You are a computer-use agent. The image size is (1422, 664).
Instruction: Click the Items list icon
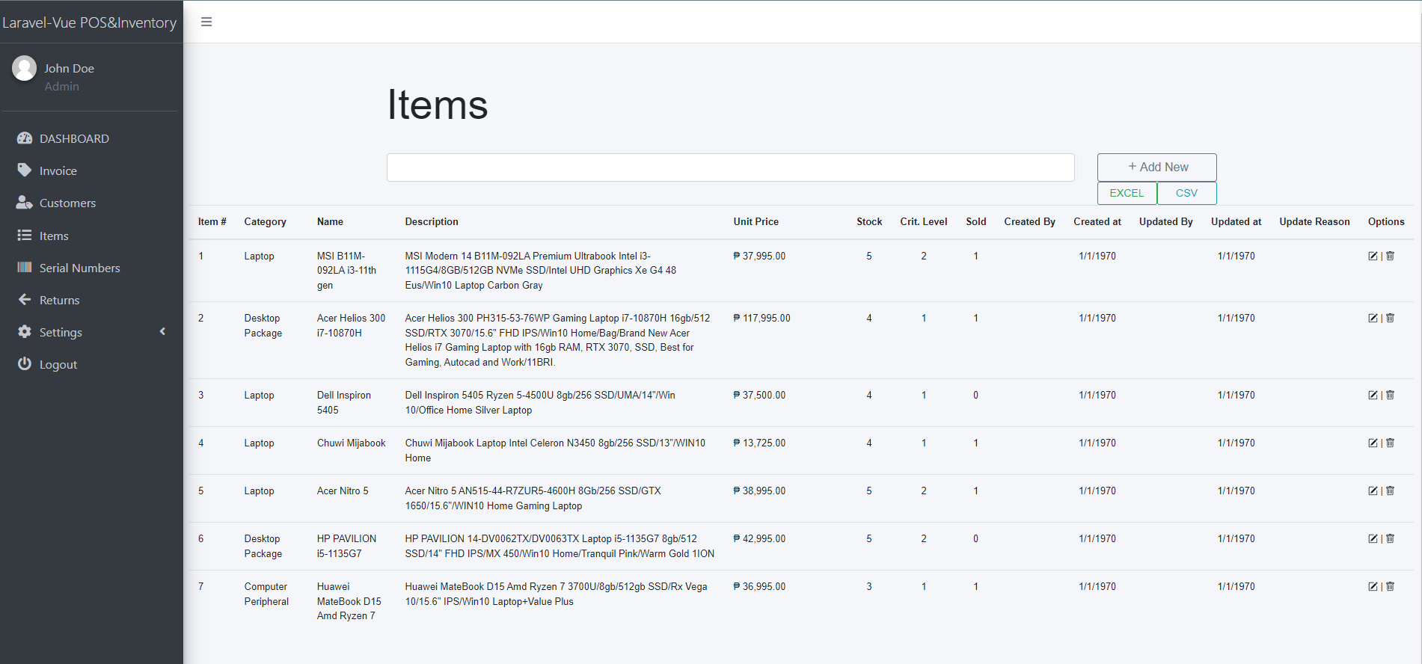pos(25,235)
